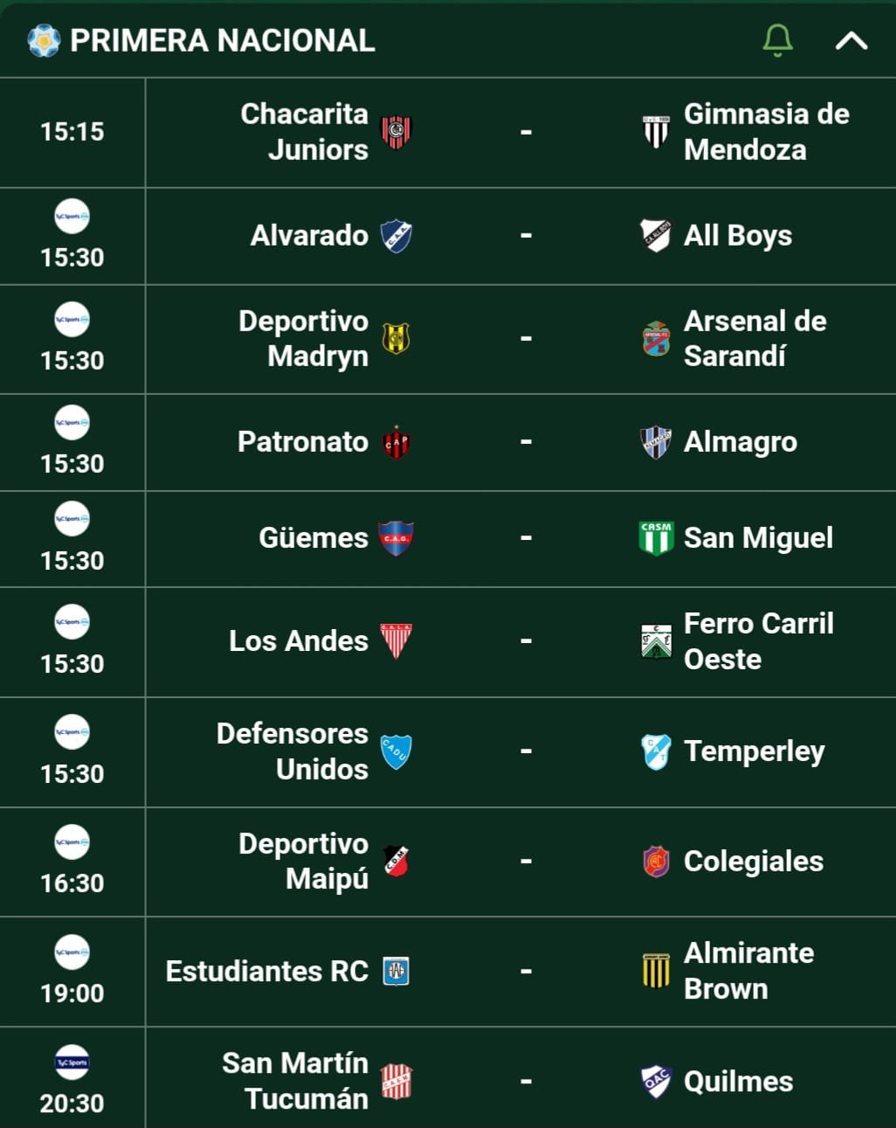This screenshot has width=896, height=1128.
Task: Click the Primera Nacional header title
Action: pos(223,40)
